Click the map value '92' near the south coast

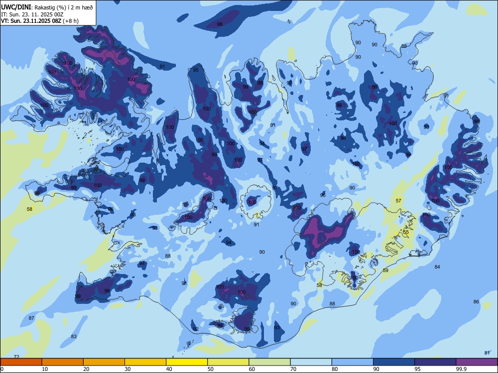[196, 329]
